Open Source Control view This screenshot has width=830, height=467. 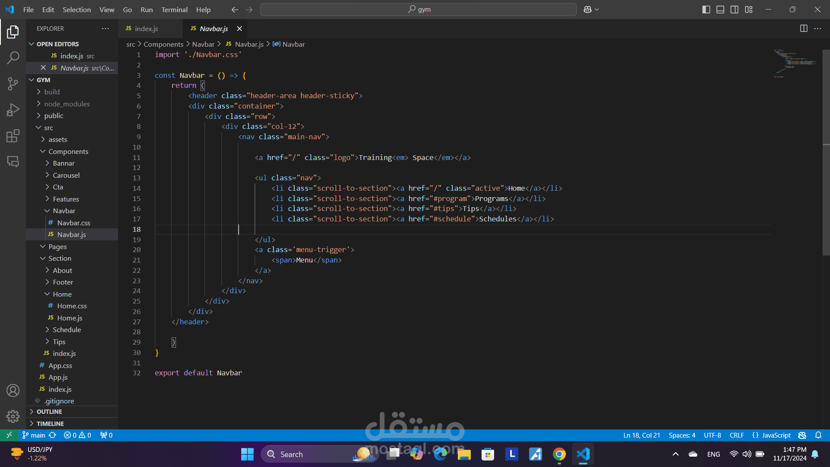(13, 83)
